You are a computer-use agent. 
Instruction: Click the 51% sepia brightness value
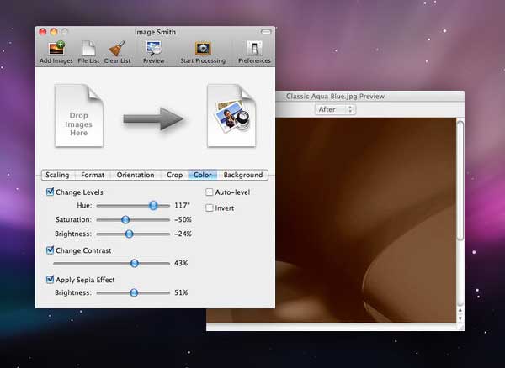click(181, 292)
